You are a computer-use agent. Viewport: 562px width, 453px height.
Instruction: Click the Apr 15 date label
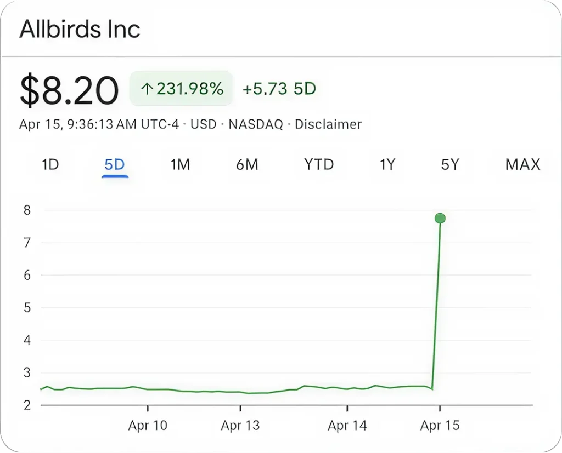pyautogui.click(x=440, y=426)
